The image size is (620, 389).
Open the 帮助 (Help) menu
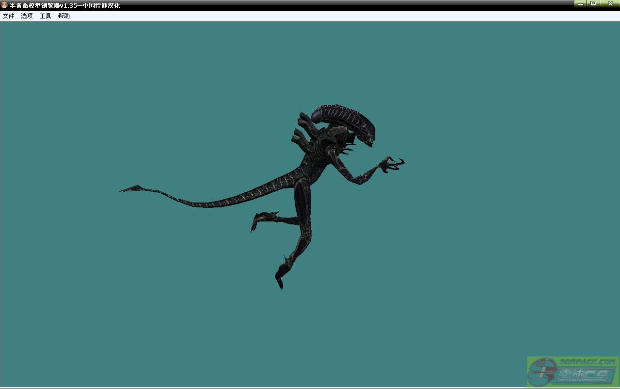coord(64,16)
